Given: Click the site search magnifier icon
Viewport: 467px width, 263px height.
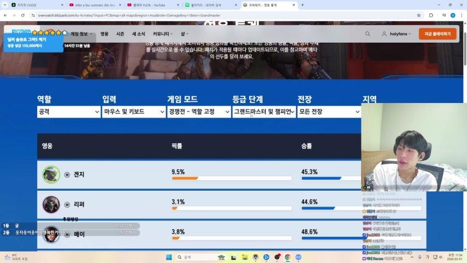Looking at the screenshot, I should [x=368, y=34].
